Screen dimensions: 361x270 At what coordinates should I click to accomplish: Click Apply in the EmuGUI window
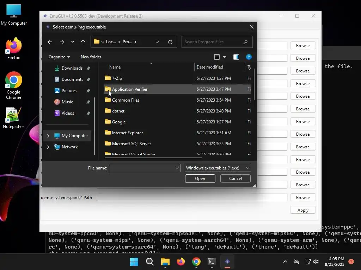click(x=303, y=210)
